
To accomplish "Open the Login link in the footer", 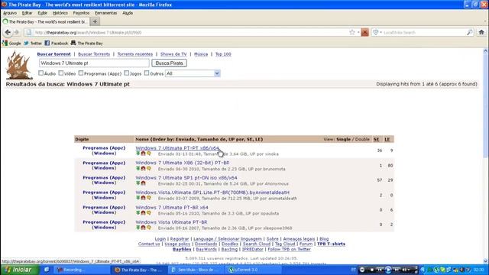I will click(160, 239).
